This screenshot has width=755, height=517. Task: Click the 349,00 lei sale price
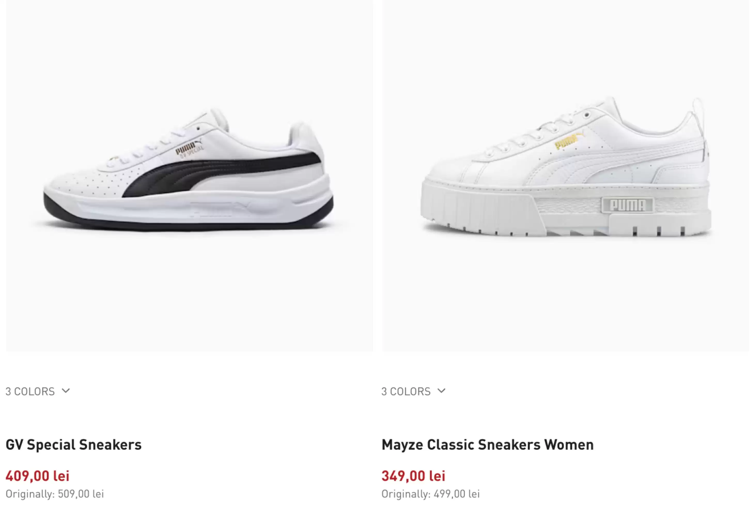[413, 476]
